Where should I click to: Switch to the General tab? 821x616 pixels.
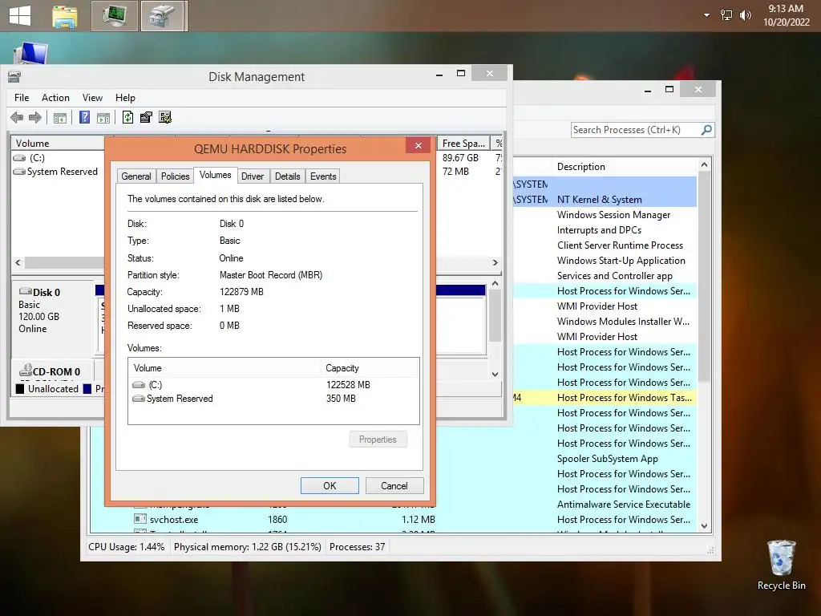coord(136,176)
